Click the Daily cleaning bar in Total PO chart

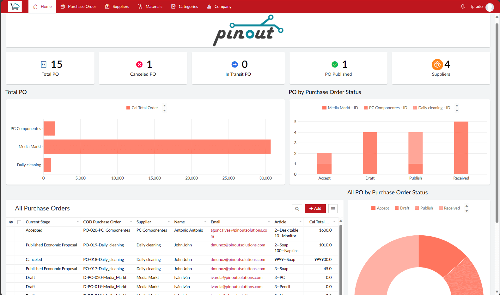47,165
